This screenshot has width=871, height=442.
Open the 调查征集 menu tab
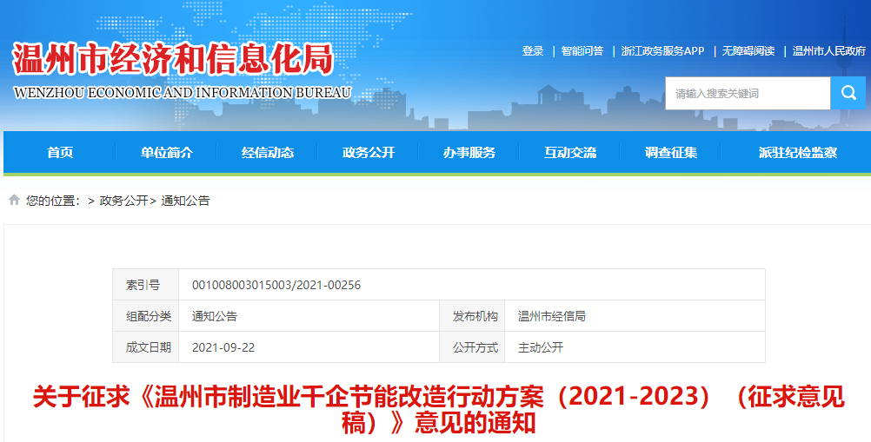coord(671,153)
